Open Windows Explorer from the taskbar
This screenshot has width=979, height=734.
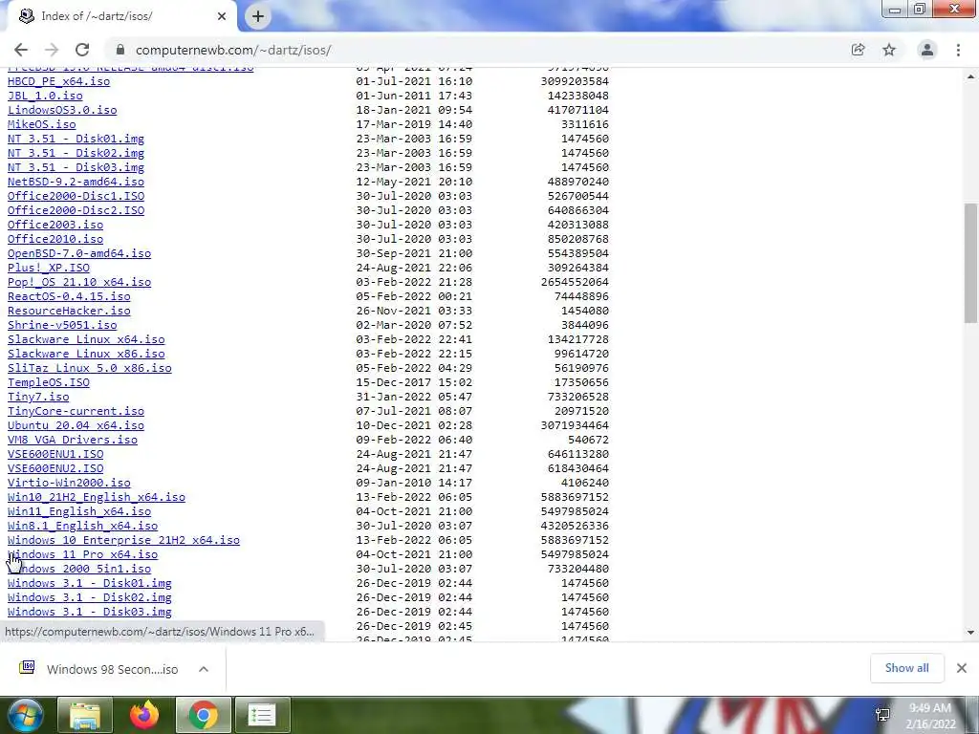click(x=85, y=715)
